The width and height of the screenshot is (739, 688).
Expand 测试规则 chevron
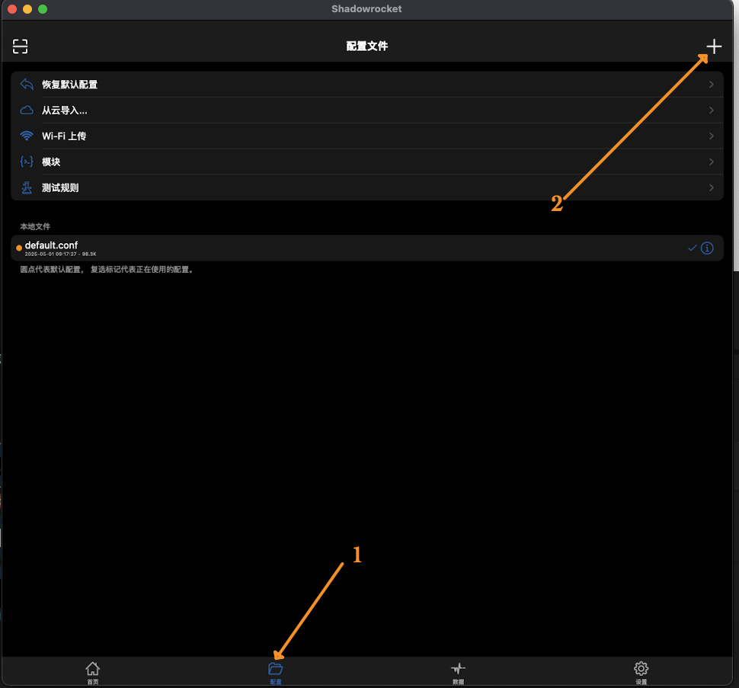pyautogui.click(x=712, y=187)
